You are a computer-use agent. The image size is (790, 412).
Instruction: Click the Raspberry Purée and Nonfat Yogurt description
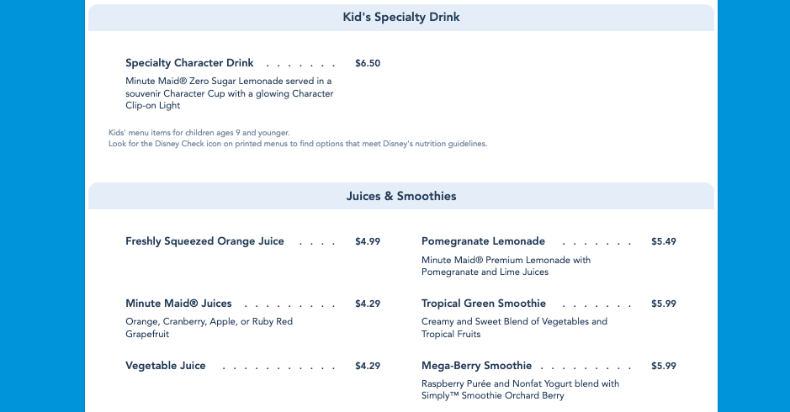tap(520, 389)
